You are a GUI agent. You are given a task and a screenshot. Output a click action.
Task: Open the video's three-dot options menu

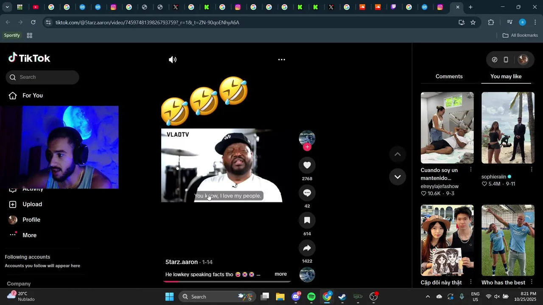pyautogui.click(x=282, y=60)
